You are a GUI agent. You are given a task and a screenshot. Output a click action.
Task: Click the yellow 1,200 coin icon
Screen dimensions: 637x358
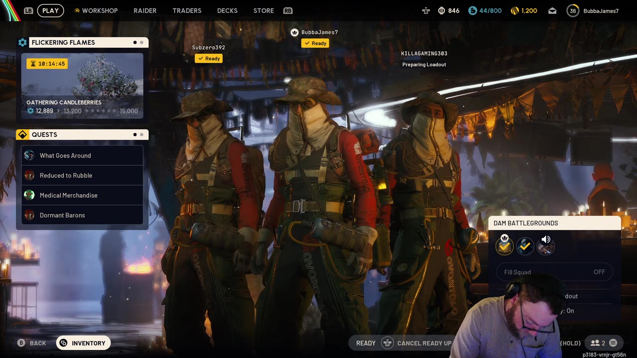coord(515,10)
